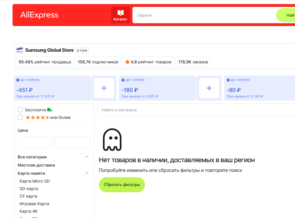295x218 pixels.
Task: Choose the SD-карта category
Action: [29, 189]
